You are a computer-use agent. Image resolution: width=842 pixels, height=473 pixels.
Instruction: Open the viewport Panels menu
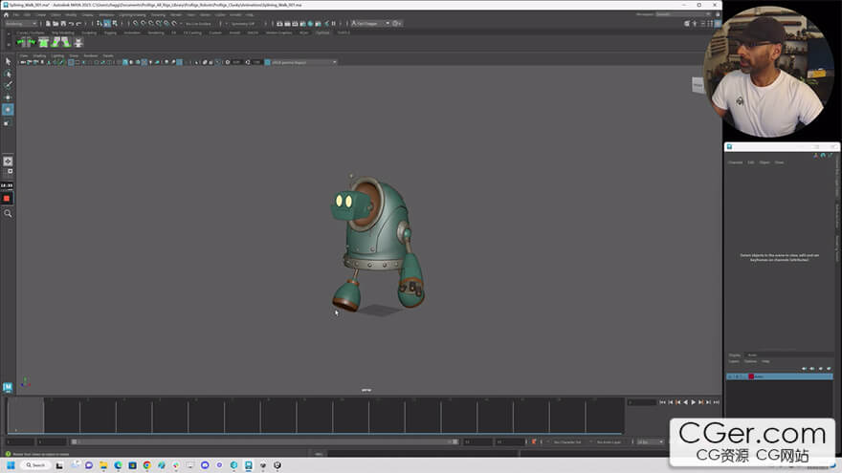tap(108, 55)
